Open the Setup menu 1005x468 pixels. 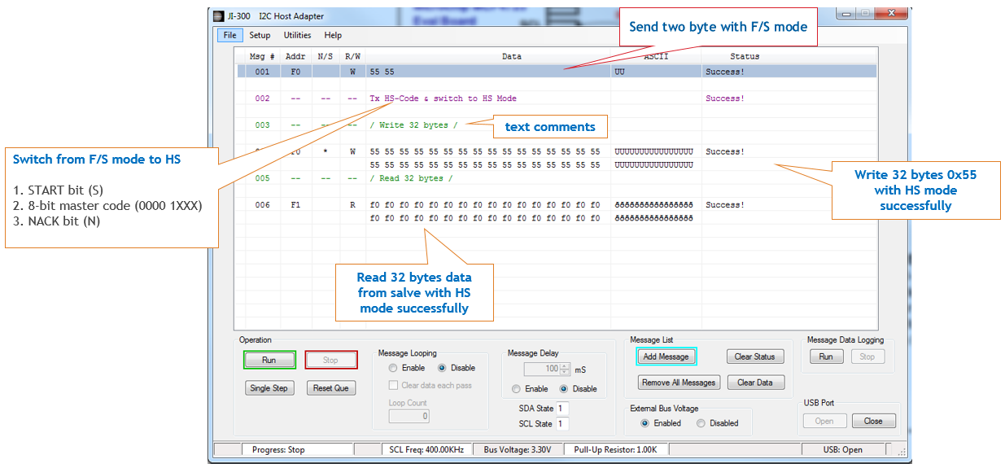click(260, 35)
